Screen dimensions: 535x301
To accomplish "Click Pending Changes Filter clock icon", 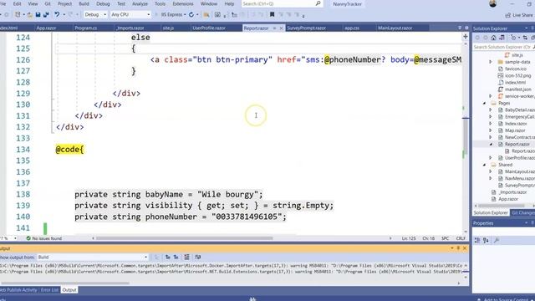I will 513,38.
